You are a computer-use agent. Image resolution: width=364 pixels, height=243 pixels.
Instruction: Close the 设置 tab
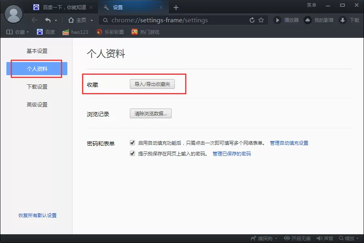(x=161, y=8)
